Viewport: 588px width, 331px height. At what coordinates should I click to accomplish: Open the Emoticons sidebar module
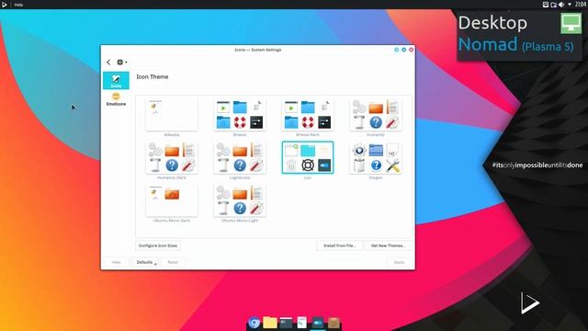click(x=116, y=99)
